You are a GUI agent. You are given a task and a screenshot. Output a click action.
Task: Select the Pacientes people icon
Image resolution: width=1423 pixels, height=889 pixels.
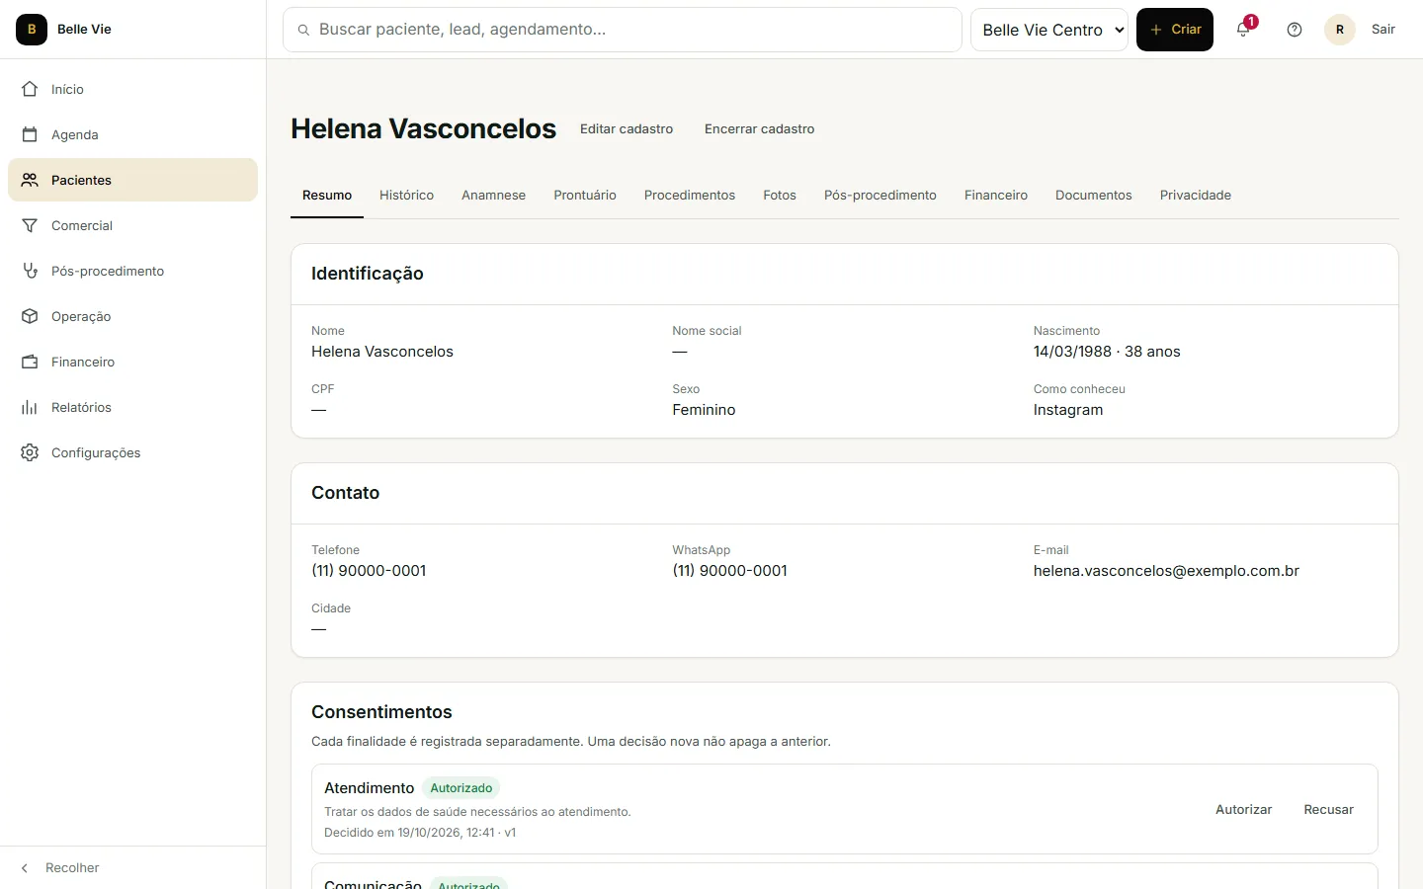pyautogui.click(x=30, y=180)
